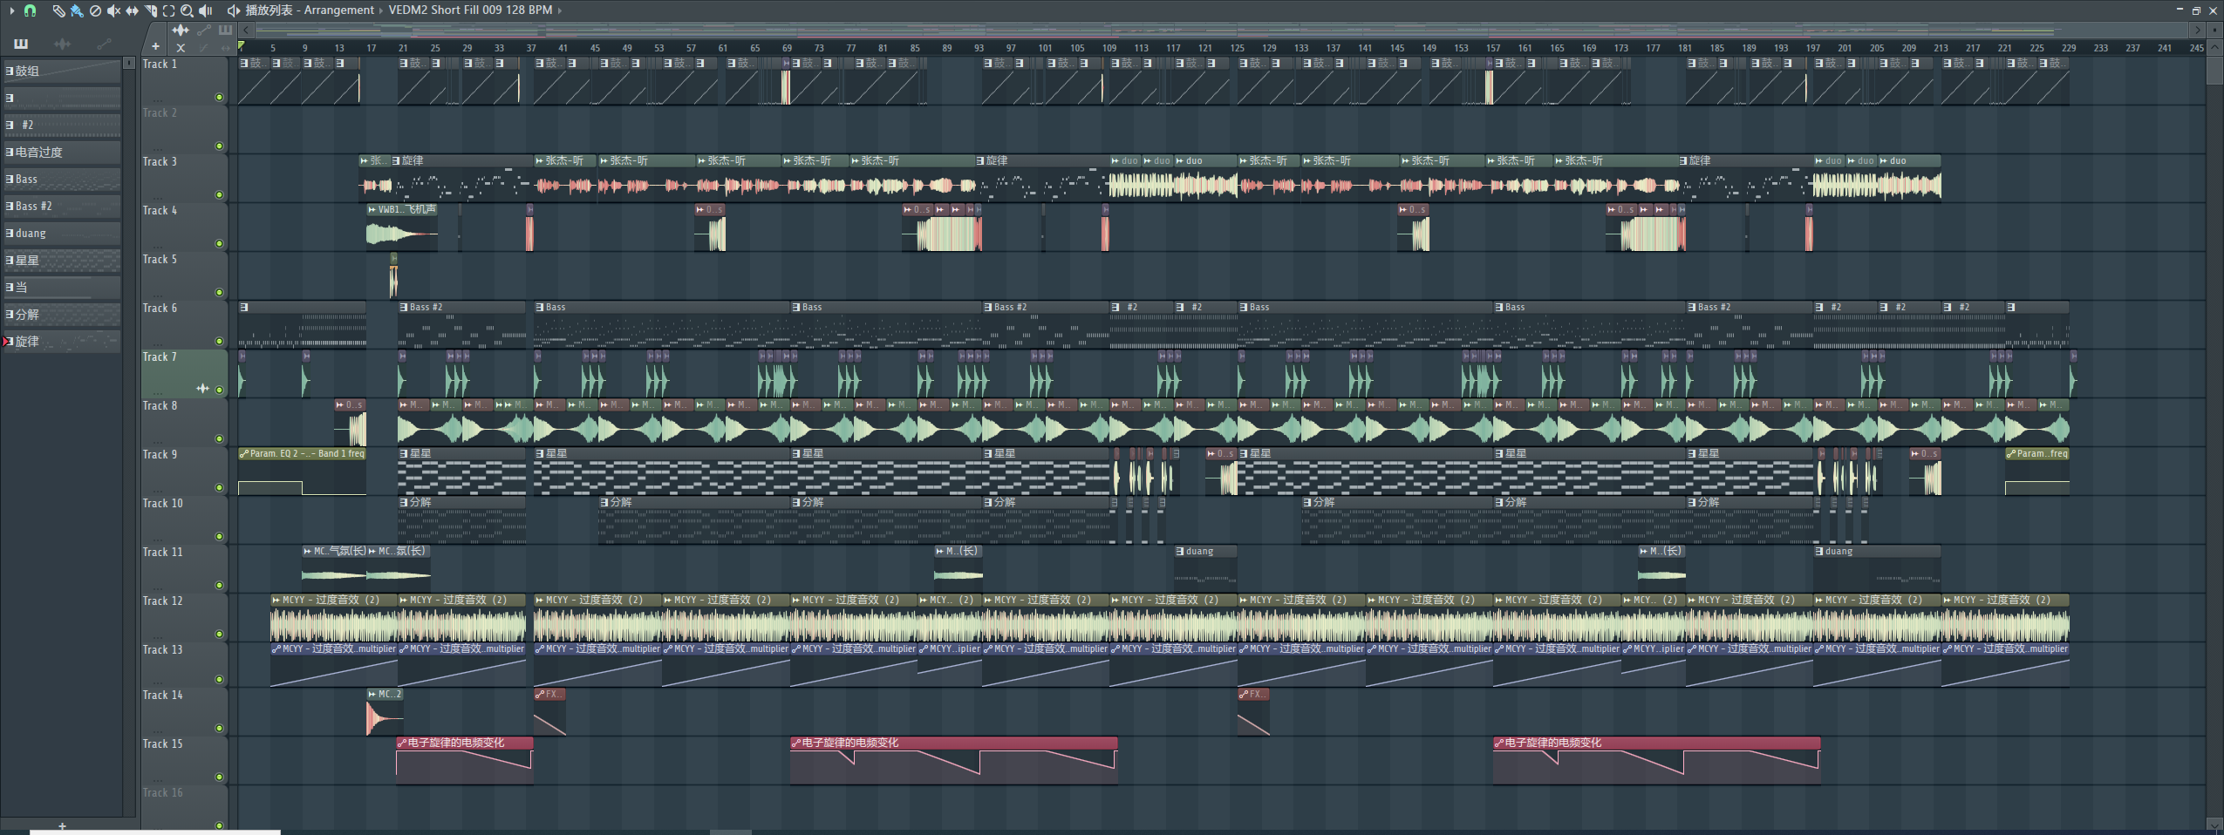This screenshot has width=2224, height=835.
Task: Toggle the green mute light on Track 7
Action: click(x=219, y=390)
